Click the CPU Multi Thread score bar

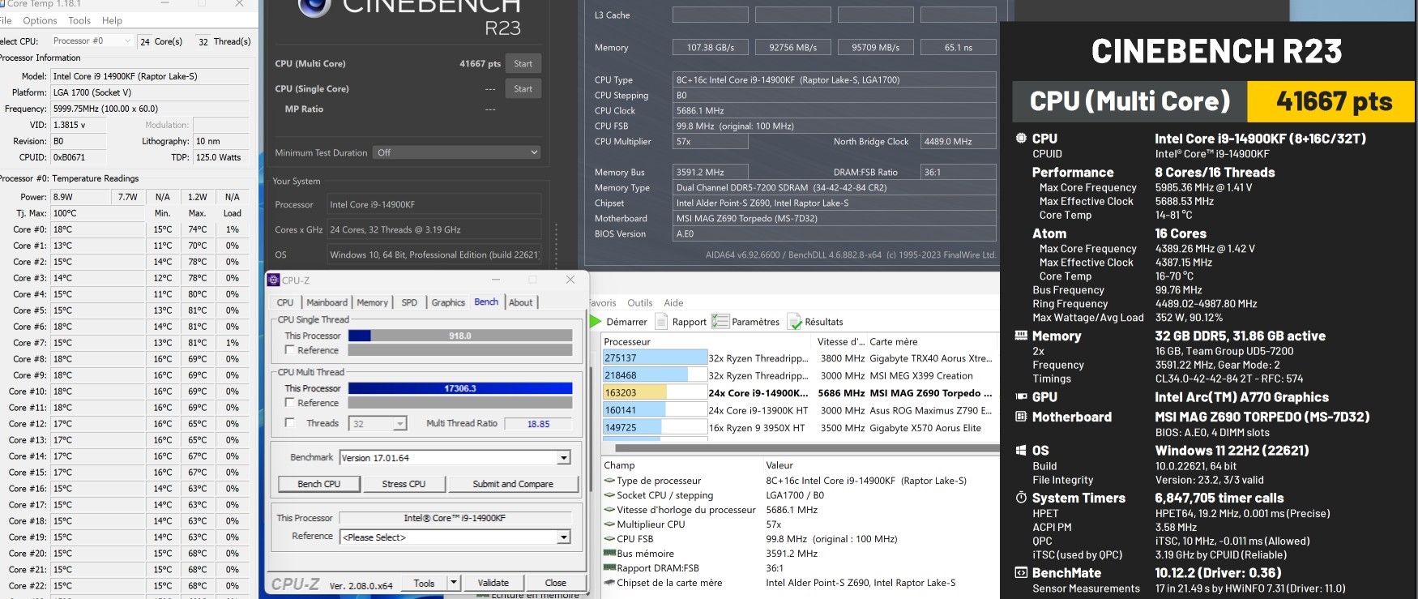pos(459,388)
